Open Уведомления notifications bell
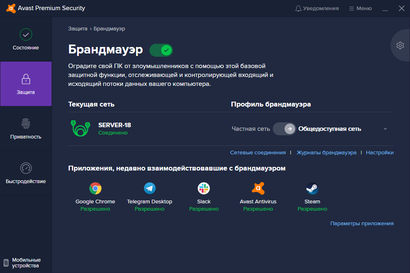The width and height of the screenshot is (410, 273). click(317, 9)
